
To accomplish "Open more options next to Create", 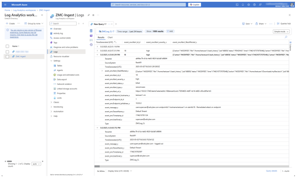I will [x=19, y=23].
